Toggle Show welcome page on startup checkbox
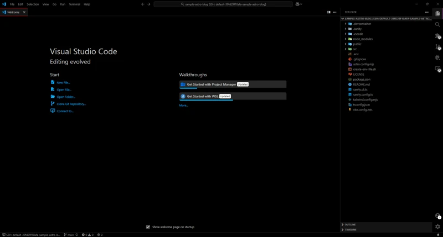Image resolution: width=443 pixels, height=237 pixels. (148, 227)
